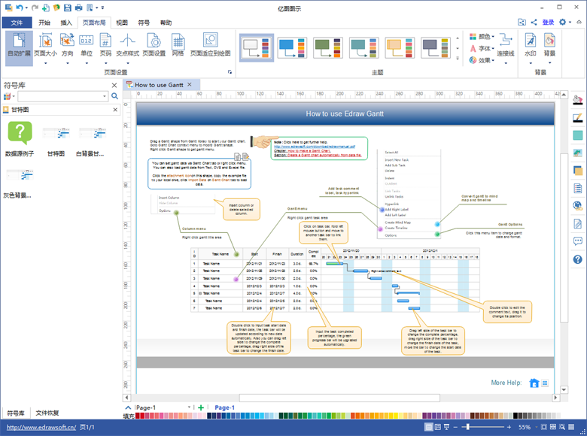The image size is (587, 436).
Task: Open the edrawsoft.cn link in status bar
Action: (x=41, y=427)
